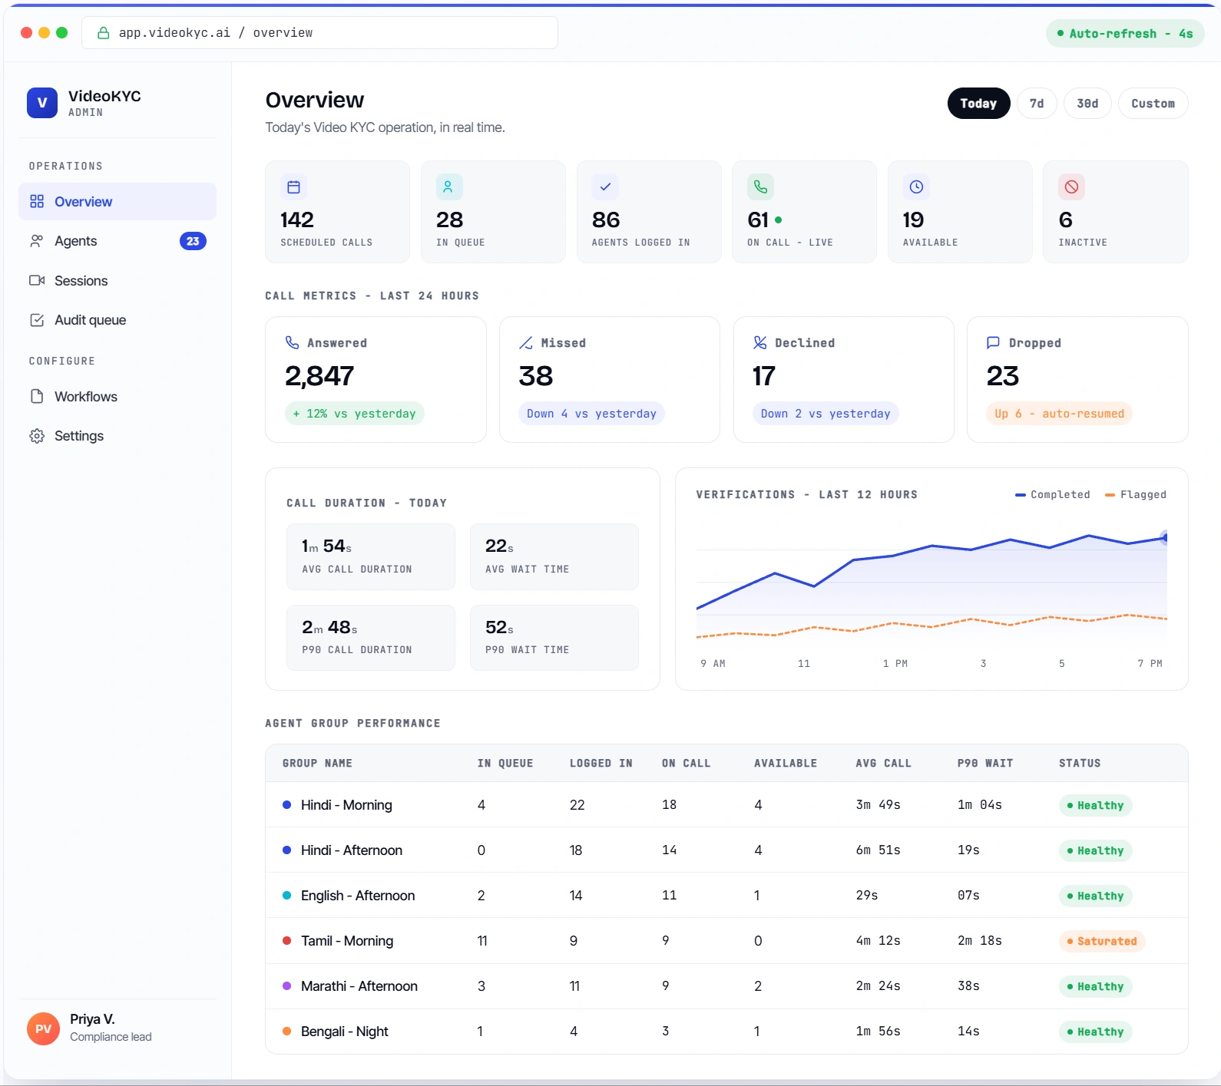
Task: Click the latest point marker on Completed line
Action: 1165,538
